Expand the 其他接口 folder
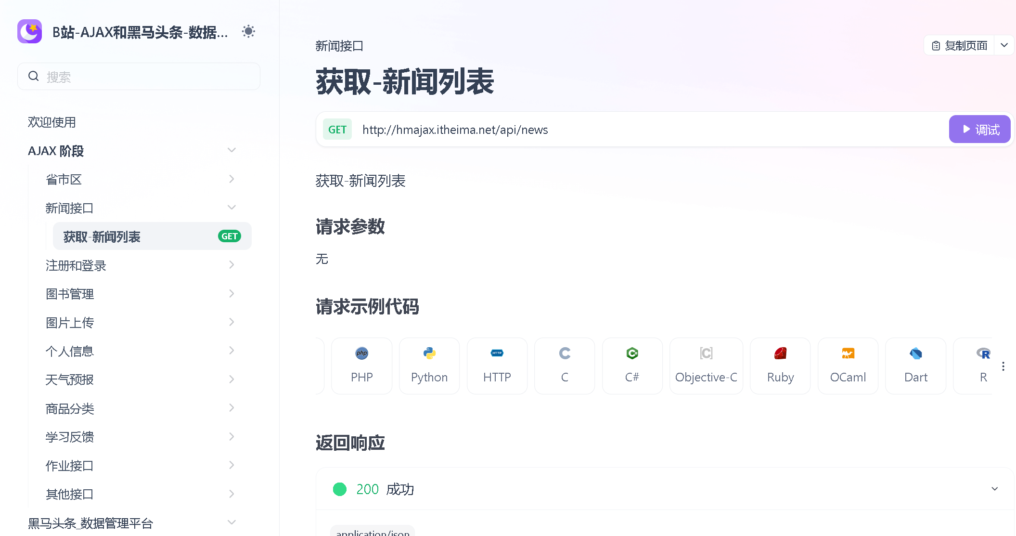Viewport: 1016px width, 536px height. click(231, 494)
